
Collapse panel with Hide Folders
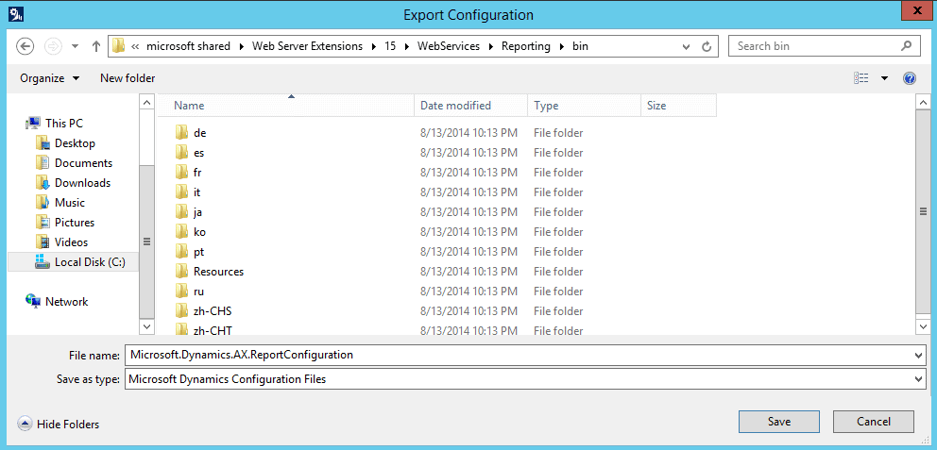point(59,425)
